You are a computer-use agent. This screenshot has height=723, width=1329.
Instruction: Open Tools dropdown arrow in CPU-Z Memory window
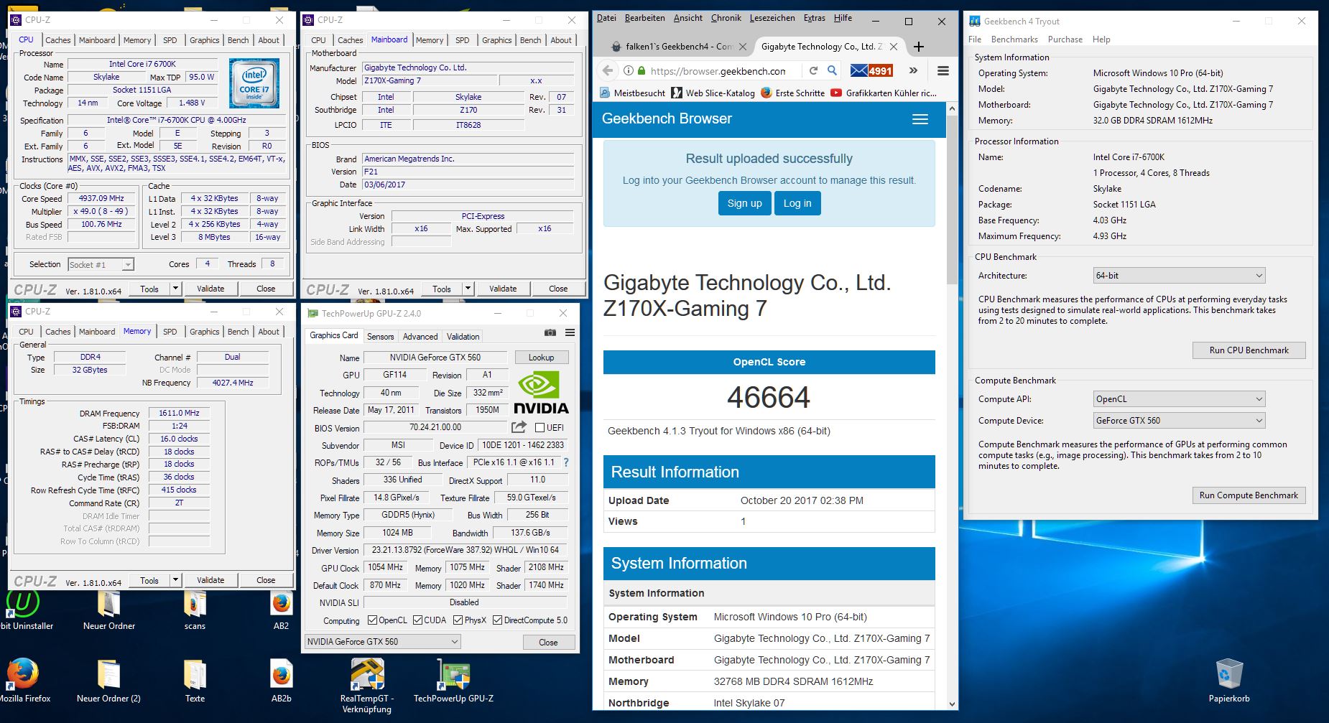coord(175,580)
